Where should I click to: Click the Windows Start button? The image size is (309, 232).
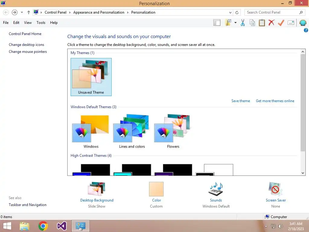7,226
